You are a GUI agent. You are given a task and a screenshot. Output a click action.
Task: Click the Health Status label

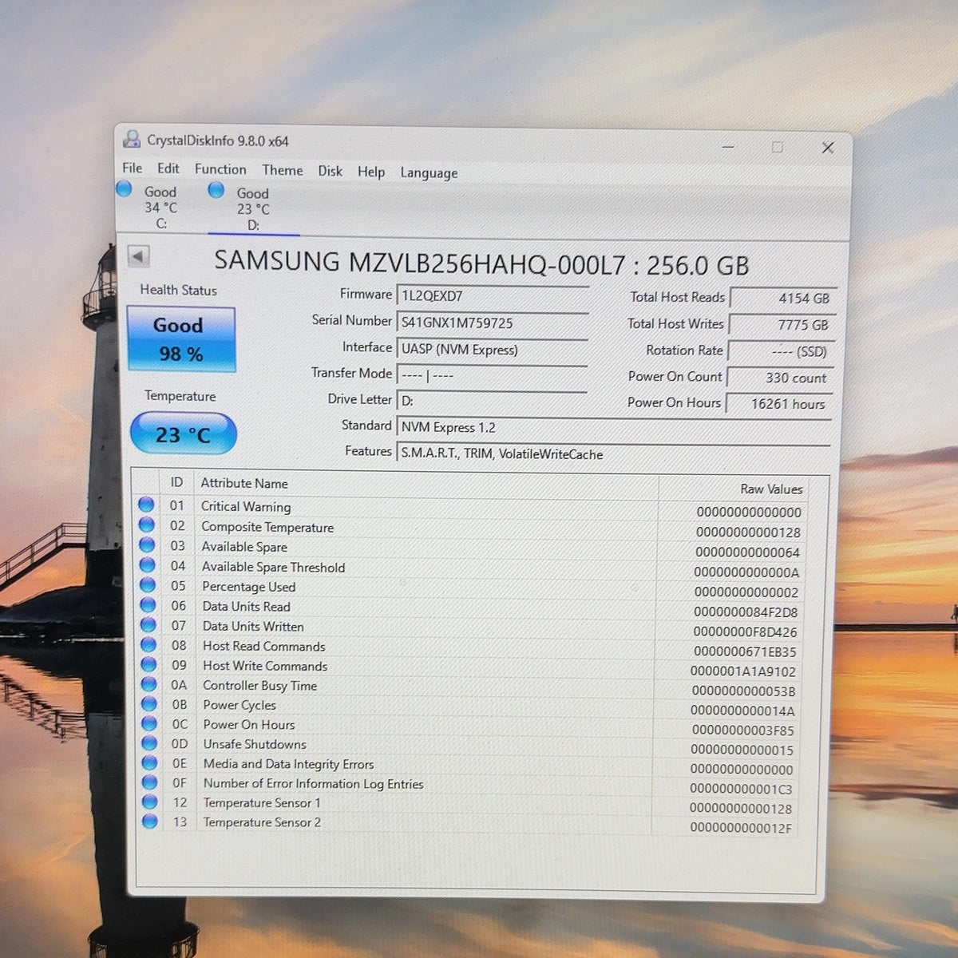point(178,290)
